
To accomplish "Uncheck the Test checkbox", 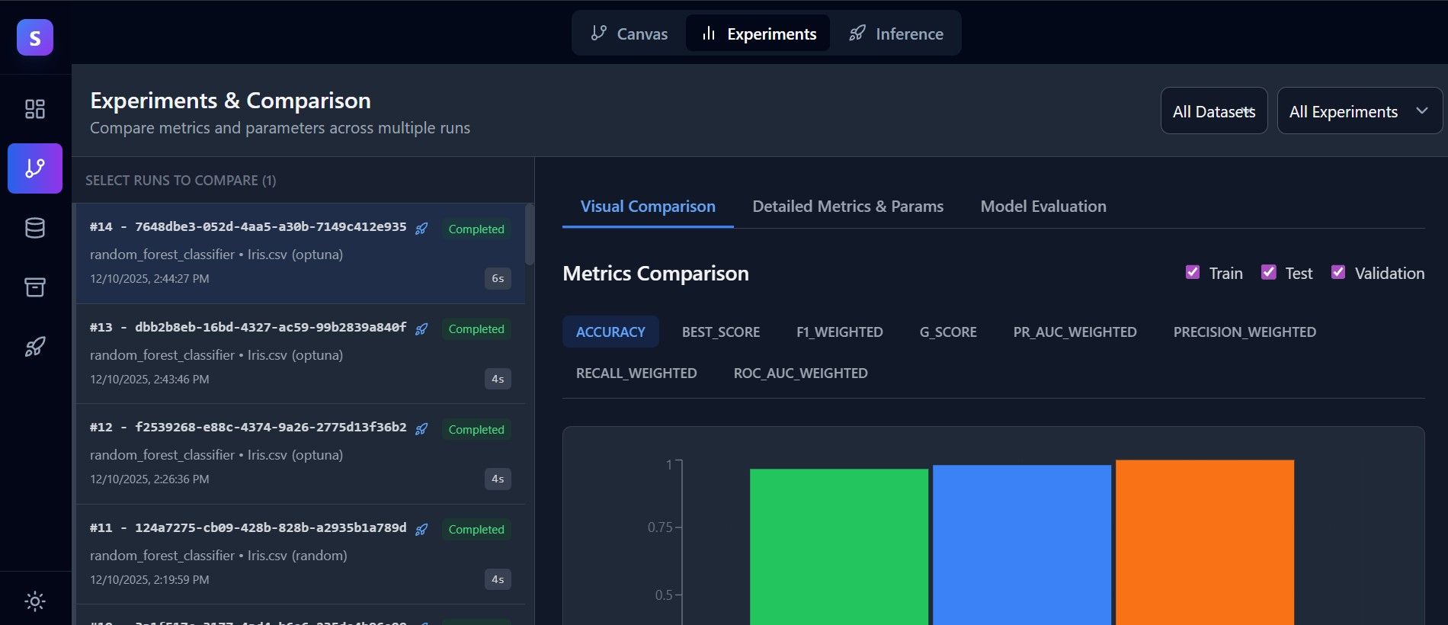I will [x=1268, y=272].
